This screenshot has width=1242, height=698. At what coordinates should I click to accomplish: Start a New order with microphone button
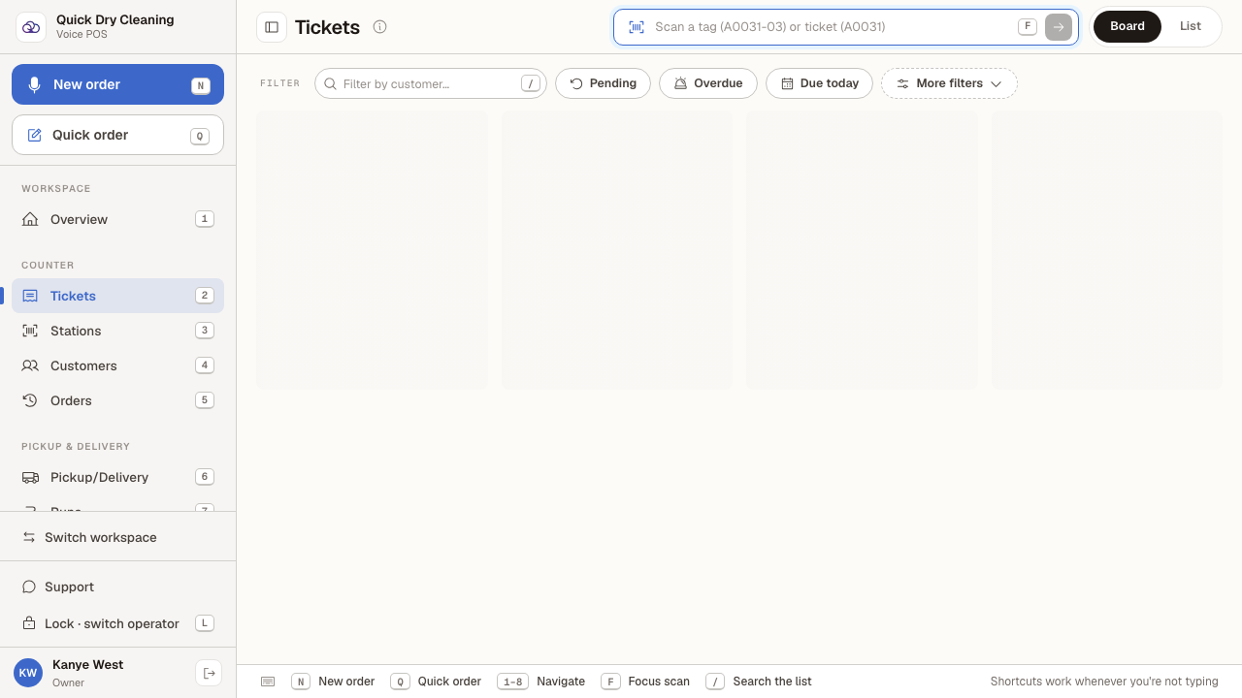117,84
